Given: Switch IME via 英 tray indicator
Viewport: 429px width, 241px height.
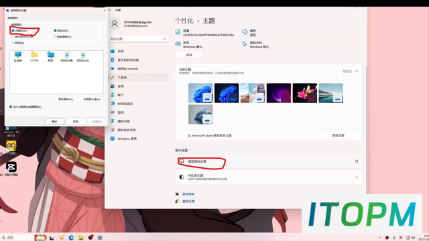Looking at the screenshot, I should pos(401,238).
